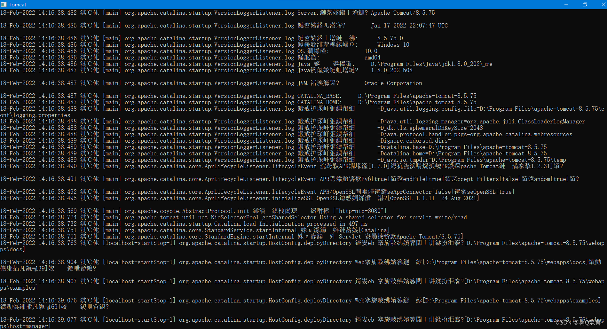Click the timestamp '14:16:39.076' log entry
The height and width of the screenshot is (329, 607).
pyautogui.click(x=58, y=301)
